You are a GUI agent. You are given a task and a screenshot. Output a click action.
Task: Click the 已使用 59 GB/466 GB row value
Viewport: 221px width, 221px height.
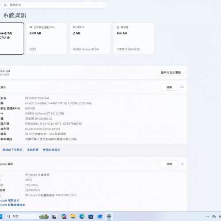[38, 118]
